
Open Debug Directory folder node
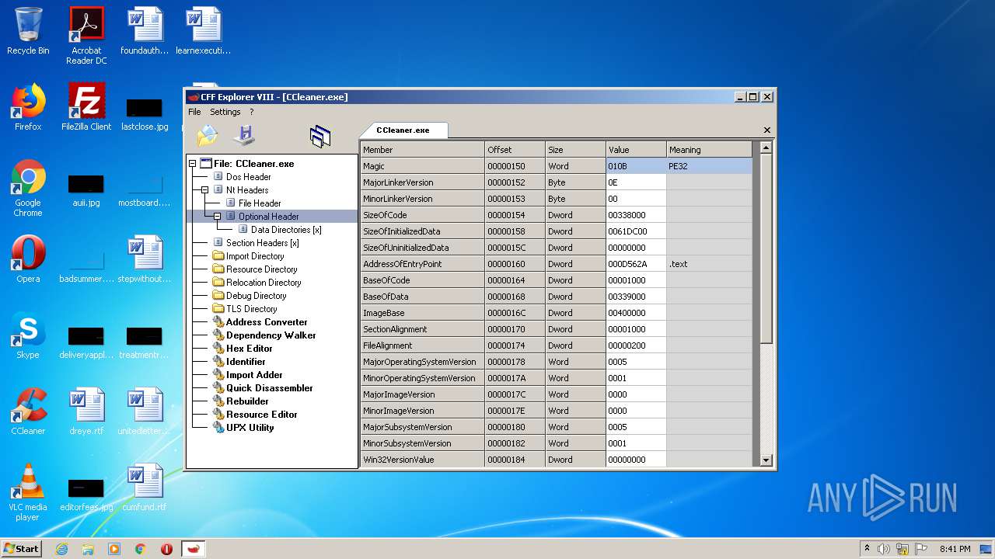[256, 296]
